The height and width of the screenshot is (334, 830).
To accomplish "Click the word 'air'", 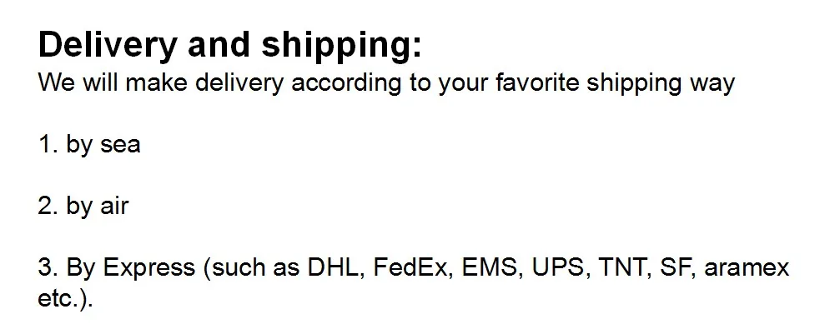I will tap(114, 206).
